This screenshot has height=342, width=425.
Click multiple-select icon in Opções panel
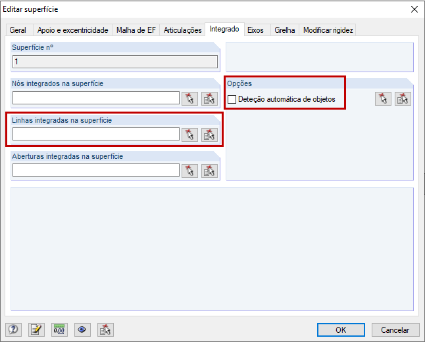click(x=403, y=98)
